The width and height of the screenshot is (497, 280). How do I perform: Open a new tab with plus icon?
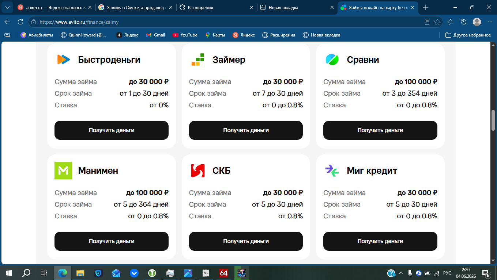pos(426,7)
